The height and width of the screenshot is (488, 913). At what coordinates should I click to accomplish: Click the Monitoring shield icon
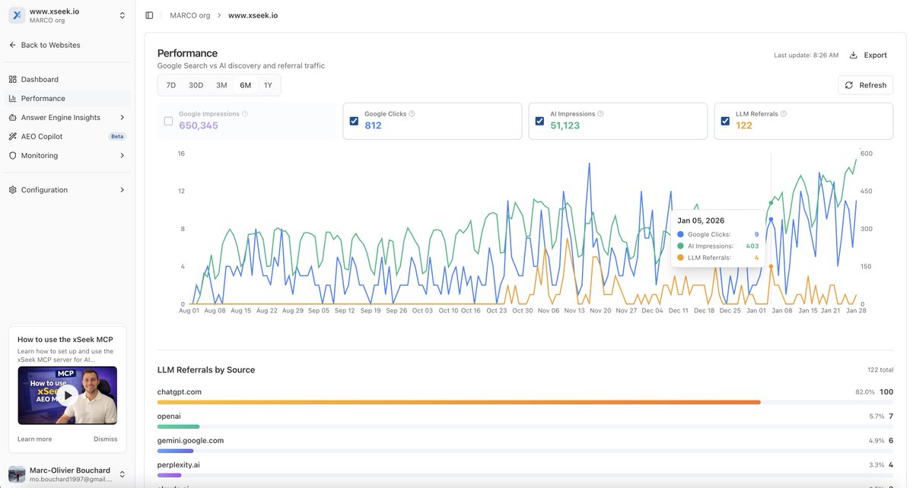[13, 155]
